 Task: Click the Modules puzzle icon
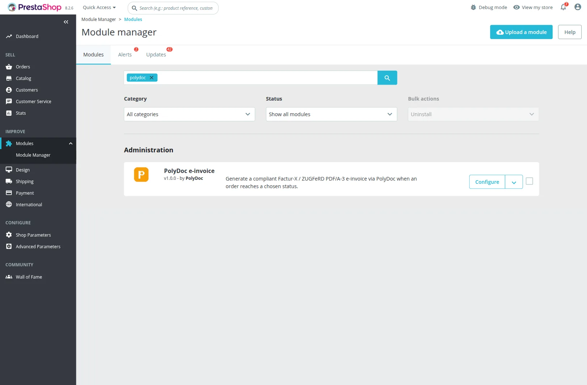(9, 143)
